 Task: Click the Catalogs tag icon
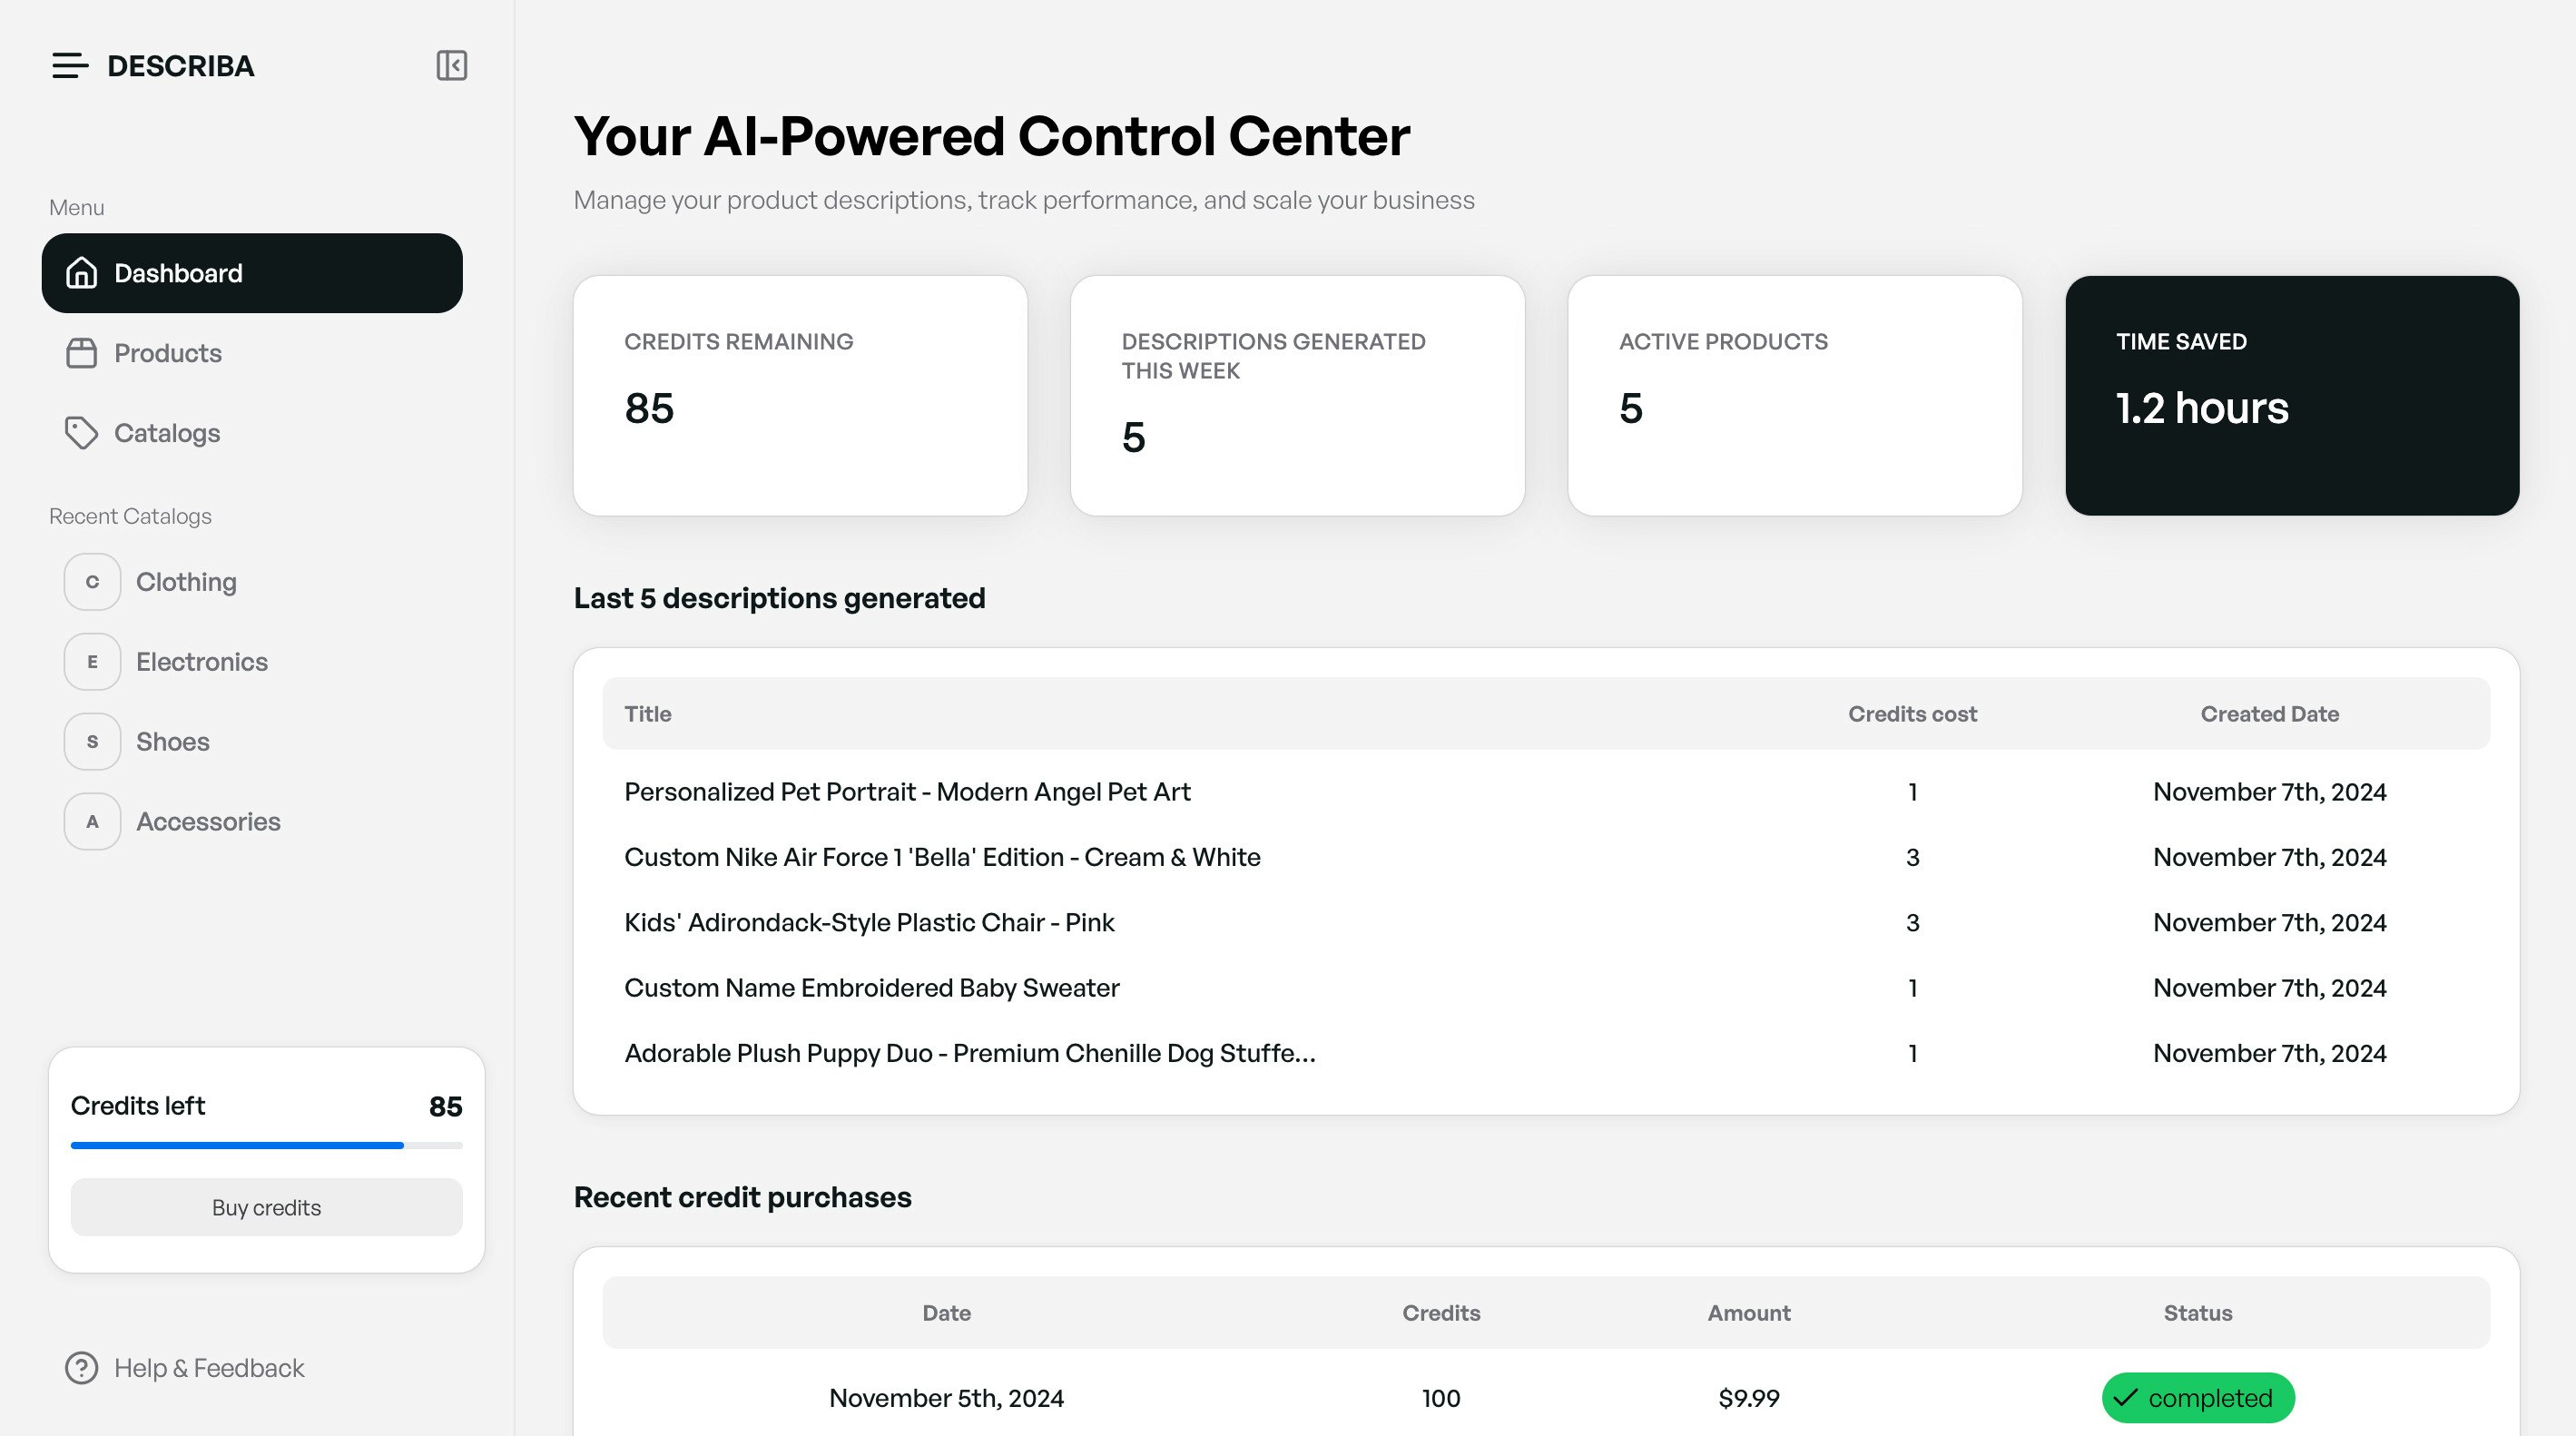pyautogui.click(x=81, y=433)
